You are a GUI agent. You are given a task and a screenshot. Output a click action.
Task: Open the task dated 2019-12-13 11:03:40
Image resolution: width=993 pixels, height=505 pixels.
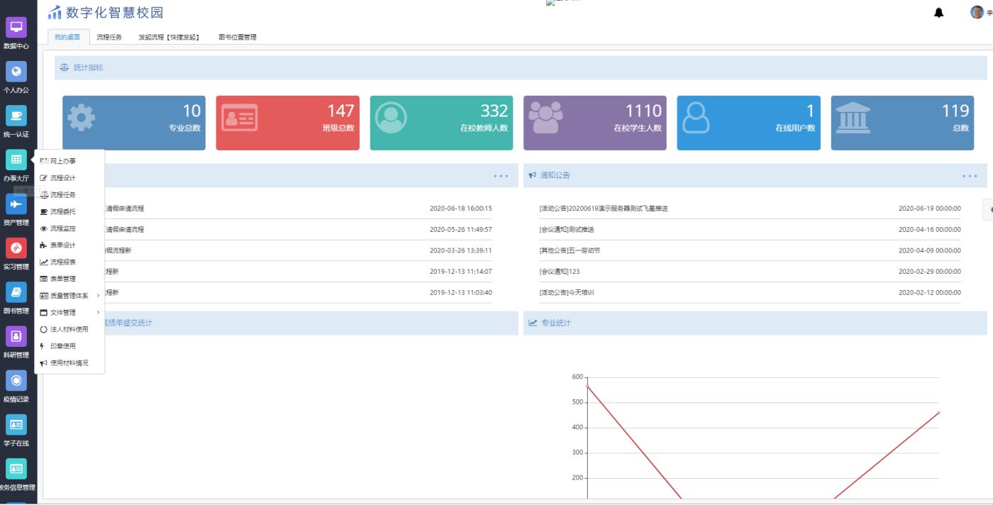click(x=298, y=292)
